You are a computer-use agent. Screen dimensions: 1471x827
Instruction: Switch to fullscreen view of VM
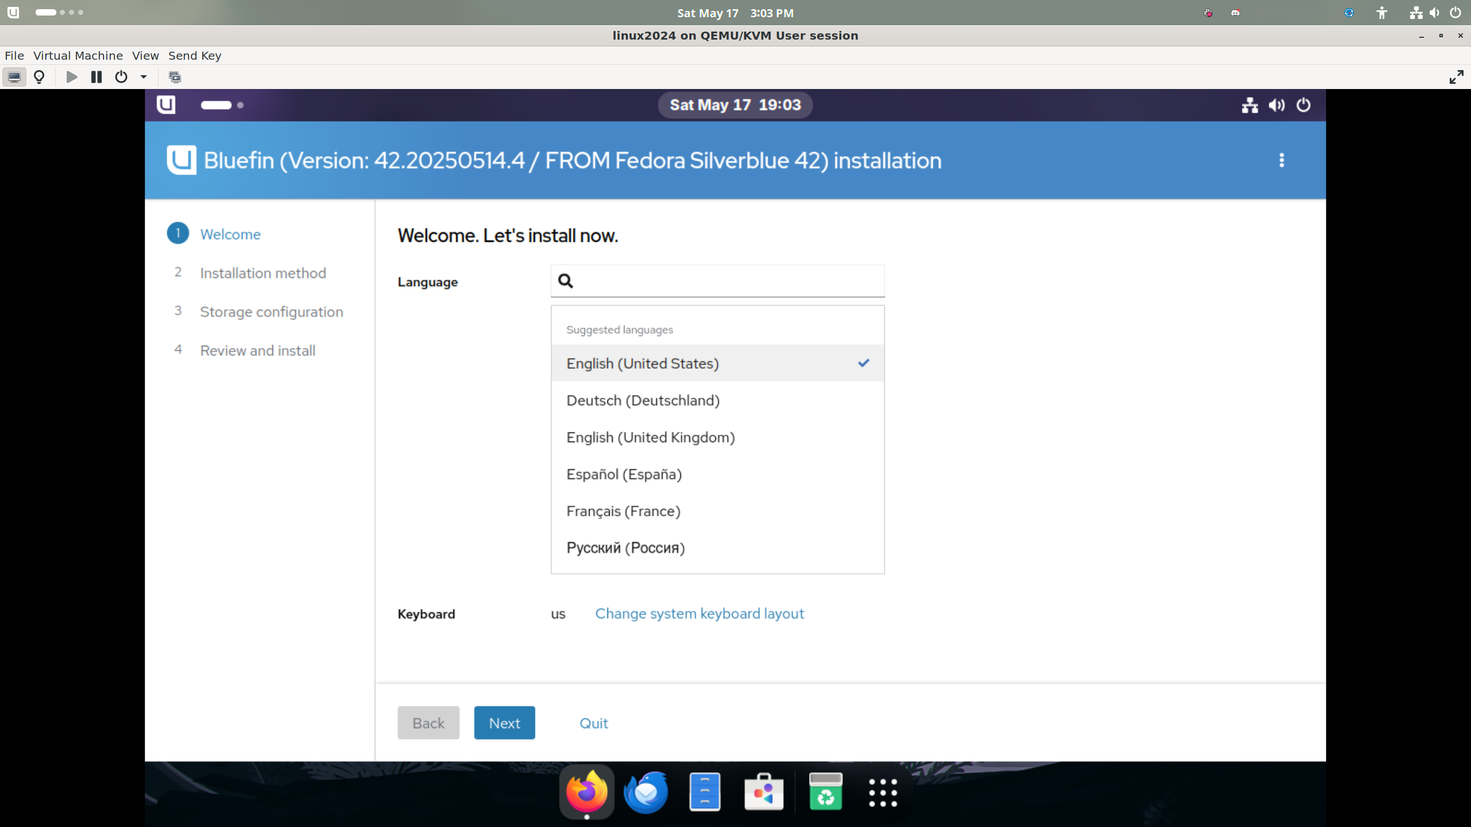tap(1456, 77)
